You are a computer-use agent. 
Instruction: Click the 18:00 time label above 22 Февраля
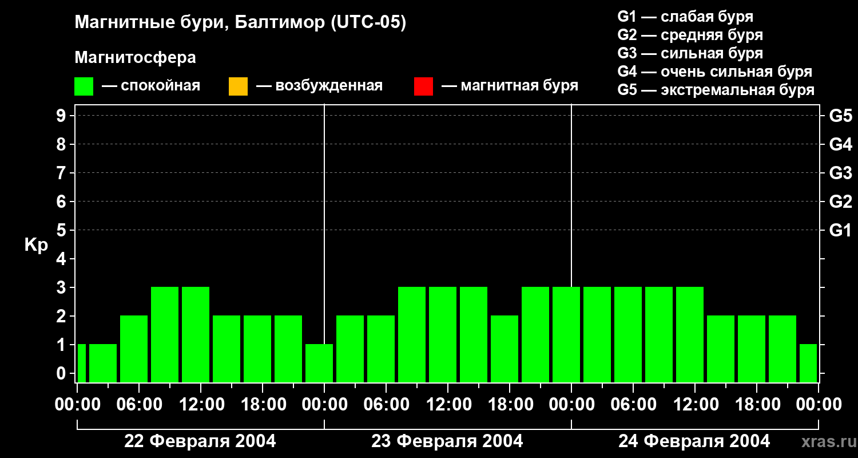pyautogui.click(x=263, y=405)
